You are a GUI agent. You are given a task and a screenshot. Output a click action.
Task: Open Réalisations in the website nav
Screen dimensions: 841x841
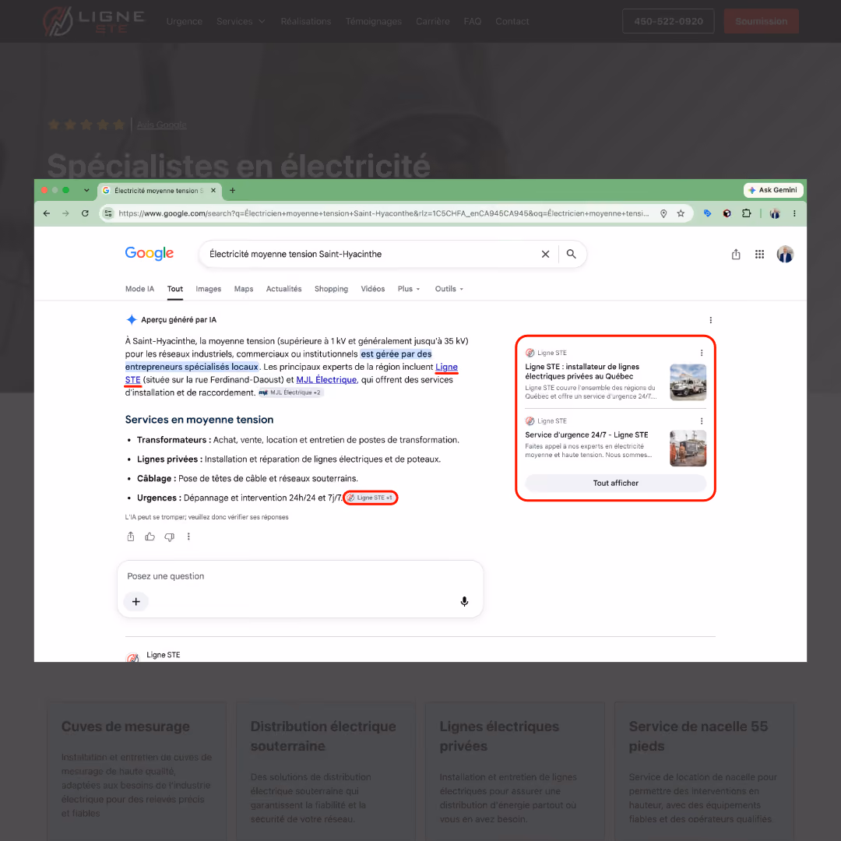coord(306,22)
